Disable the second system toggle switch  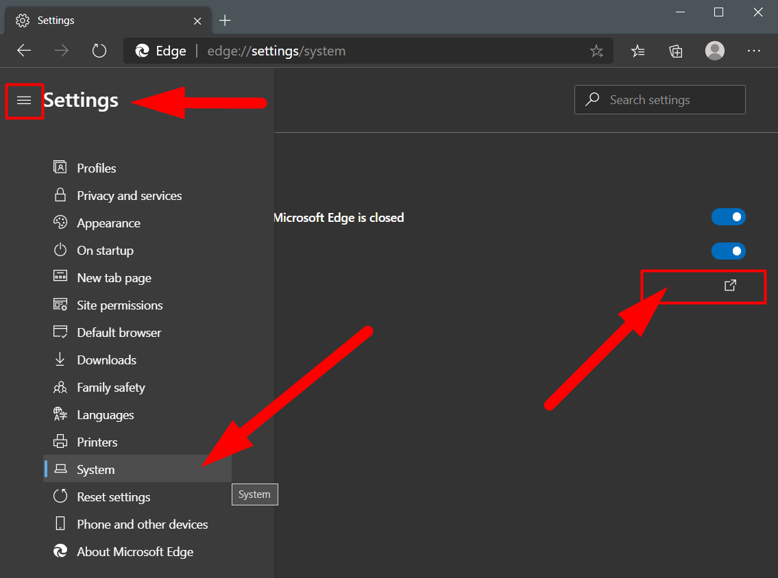pos(728,251)
